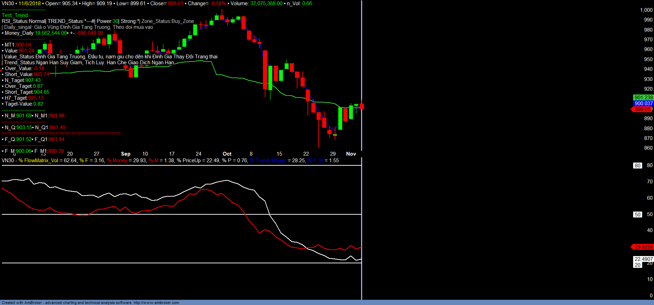Screen dimensions: 654x305
Task: Click the VN30 ticker in the top chart header
Action: pos(8,3)
